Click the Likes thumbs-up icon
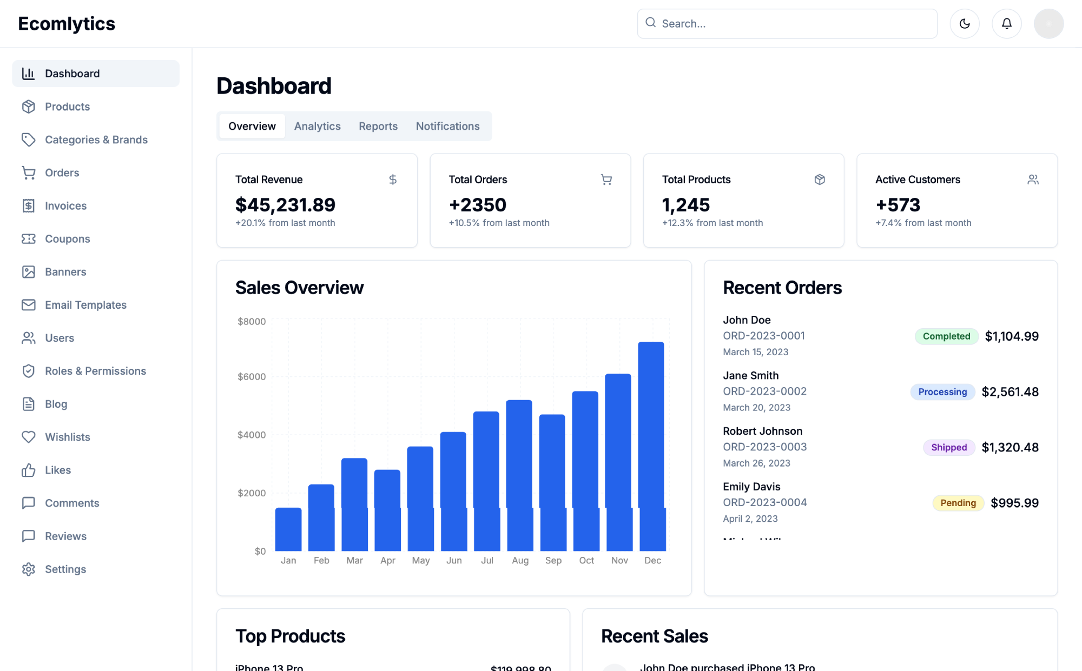The image size is (1082, 671). click(29, 470)
